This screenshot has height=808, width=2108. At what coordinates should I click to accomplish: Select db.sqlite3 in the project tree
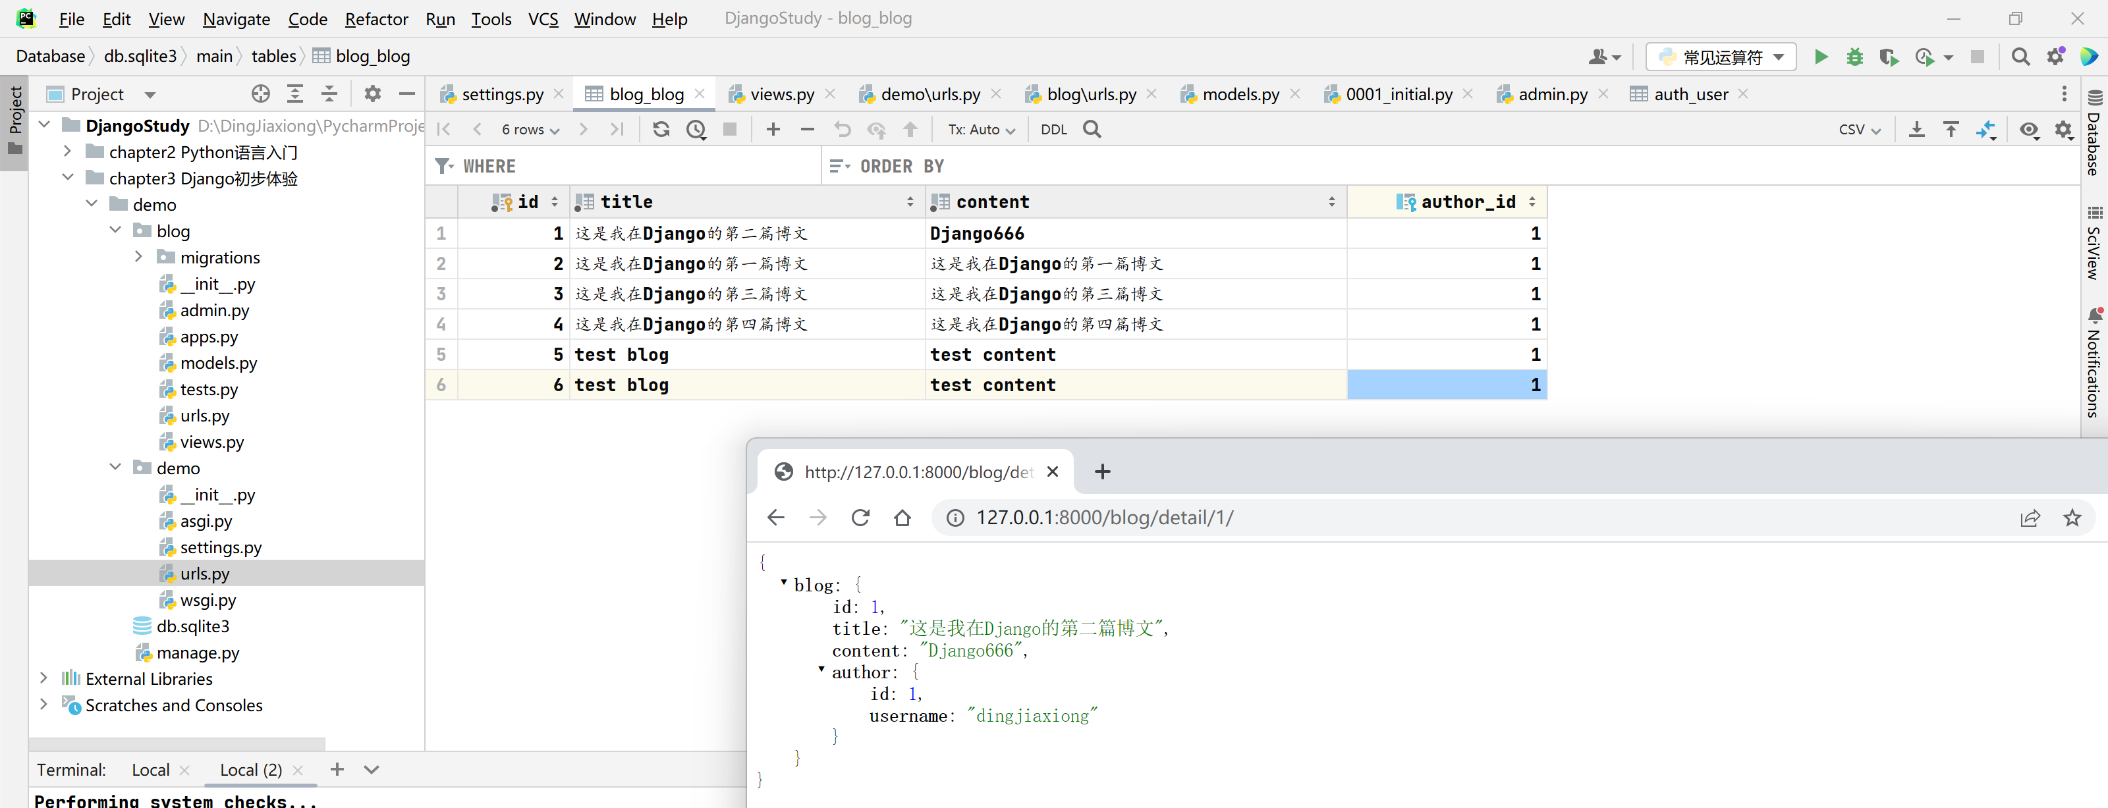coord(193,626)
